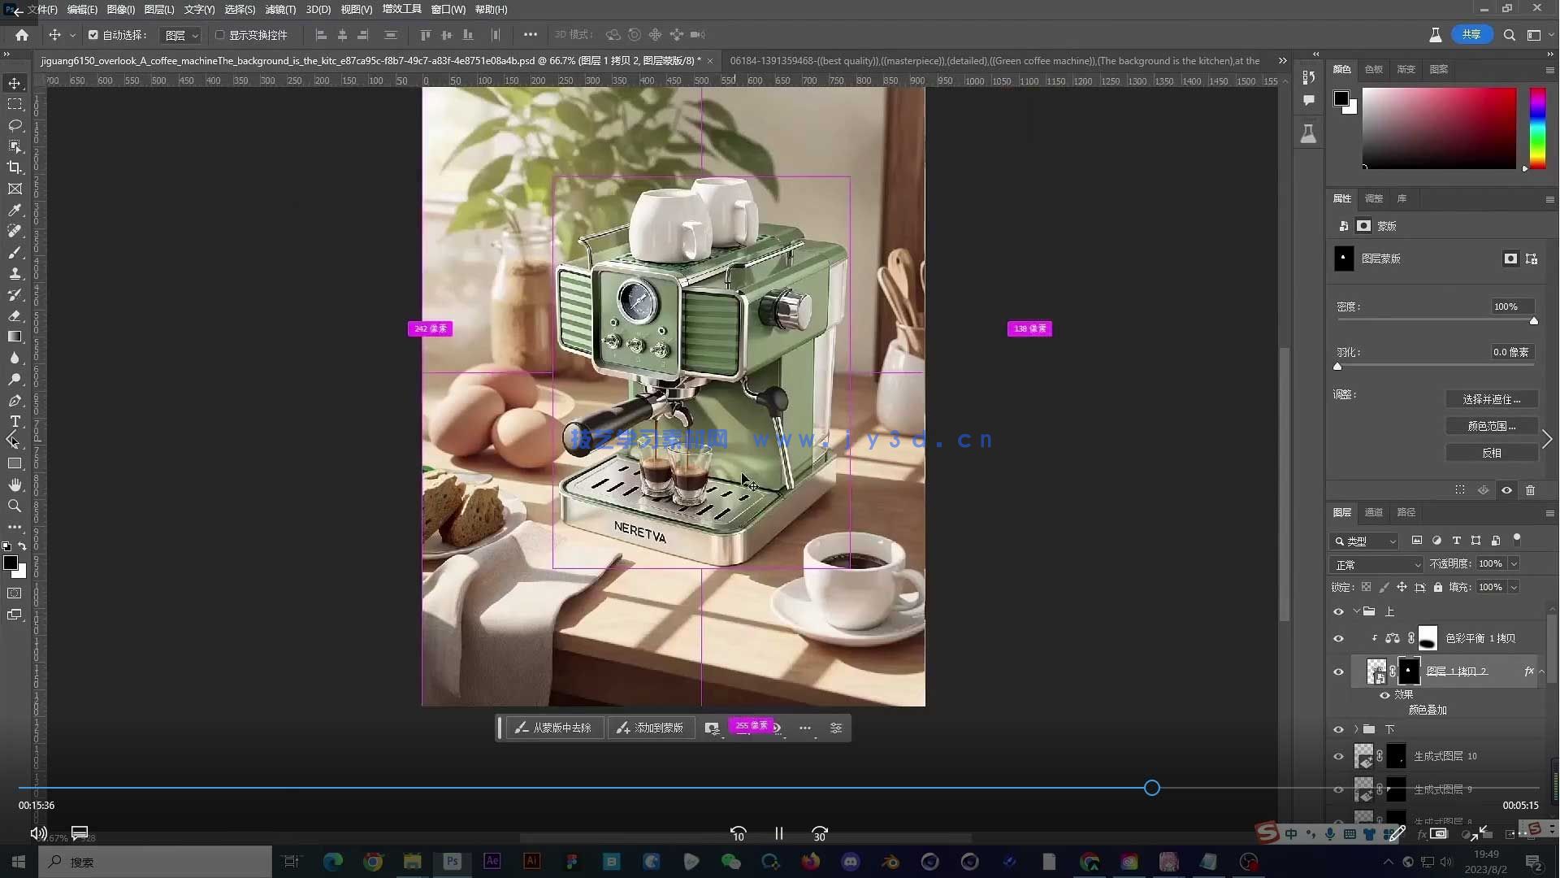The height and width of the screenshot is (878, 1560).
Task: Hide the 色彩平衡 1 拷贝 layer
Action: tap(1338, 638)
